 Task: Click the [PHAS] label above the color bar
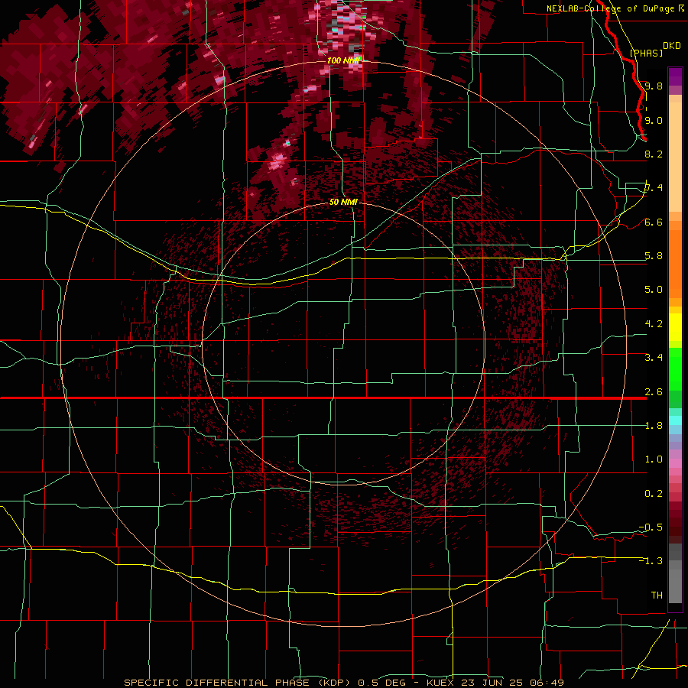[x=646, y=53]
